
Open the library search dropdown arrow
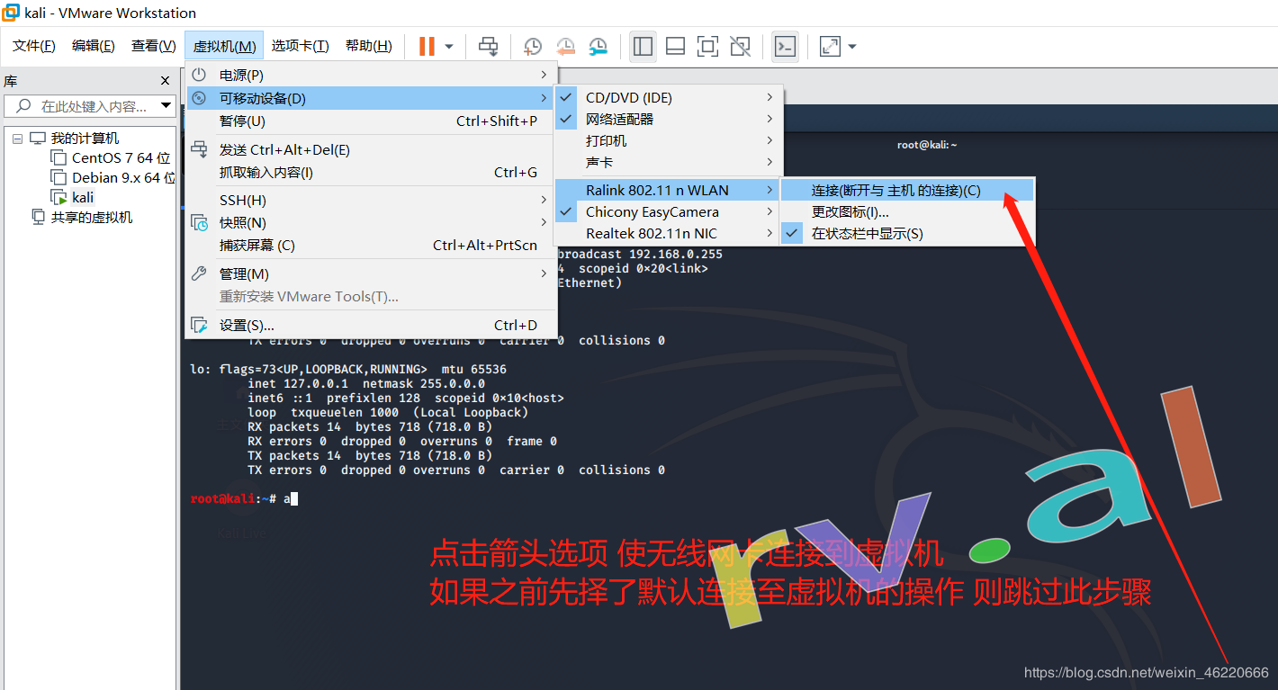pyautogui.click(x=166, y=106)
